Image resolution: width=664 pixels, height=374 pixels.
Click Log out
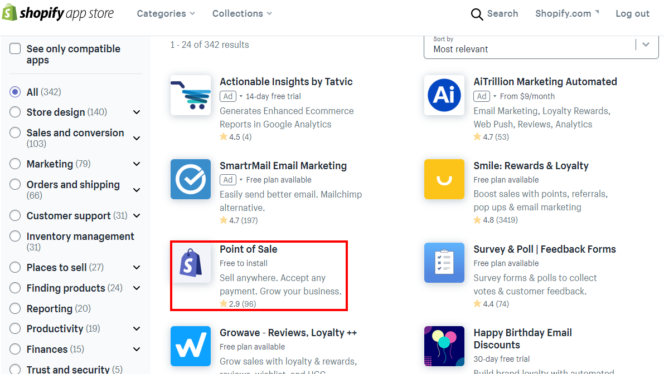(632, 13)
